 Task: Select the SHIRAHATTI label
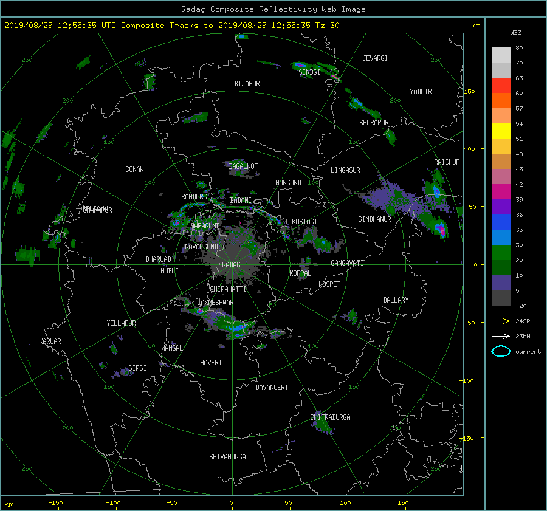[228, 289]
